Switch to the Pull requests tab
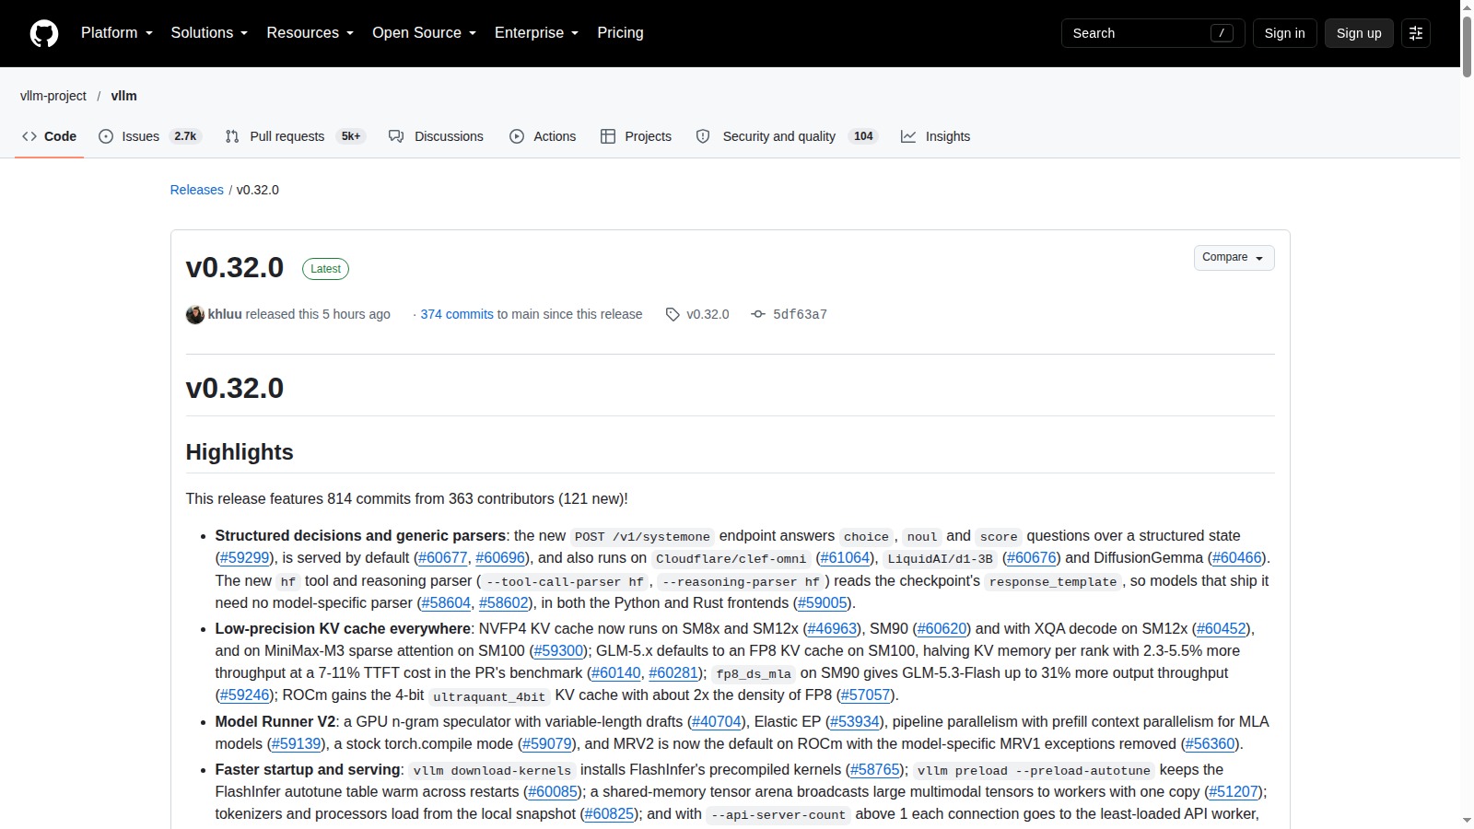The image size is (1474, 829). point(295,136)
